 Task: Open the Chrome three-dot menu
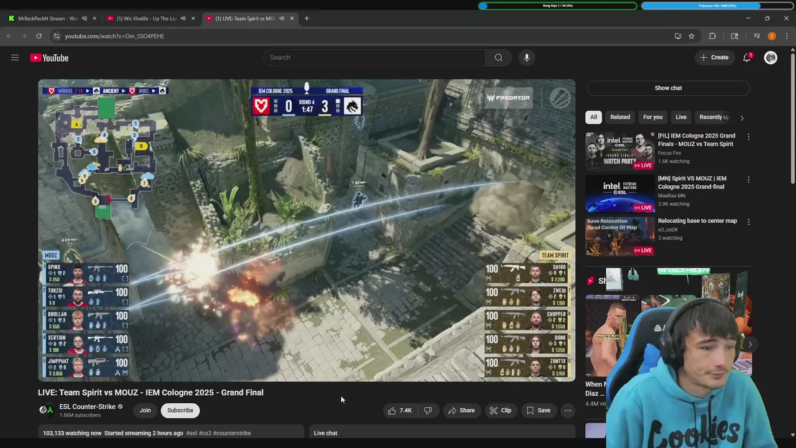pos(787,36)
